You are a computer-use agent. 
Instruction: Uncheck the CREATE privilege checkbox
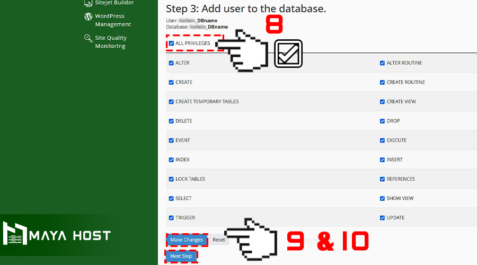171,82
